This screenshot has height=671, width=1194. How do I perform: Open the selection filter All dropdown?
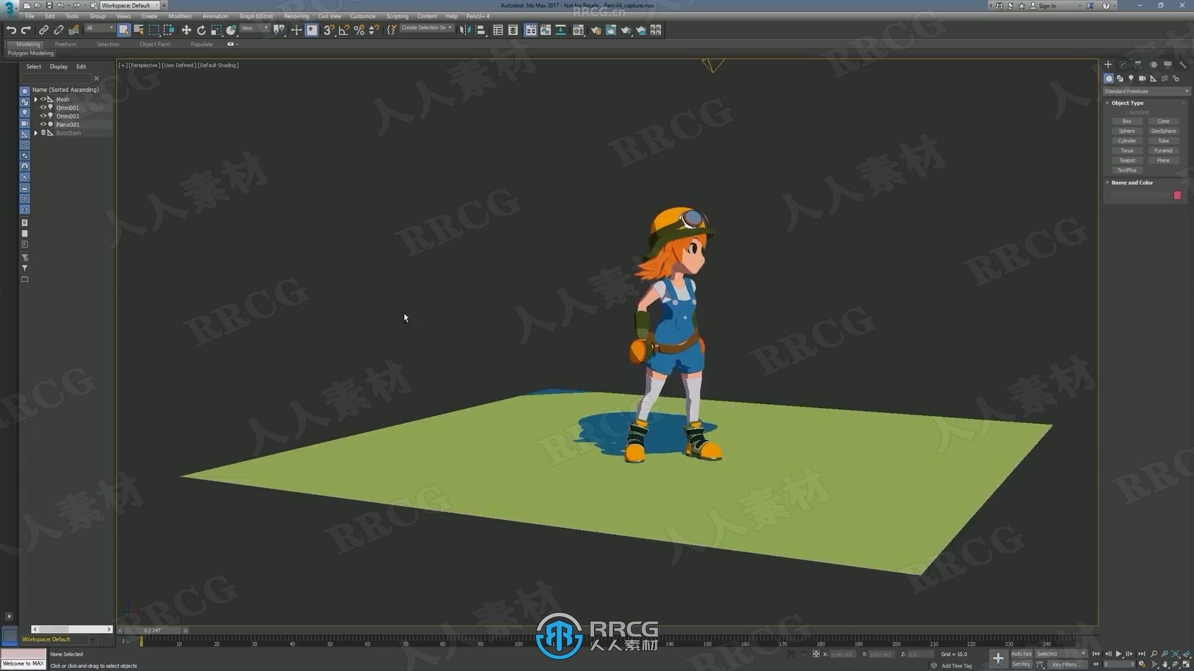pos(99,29)
